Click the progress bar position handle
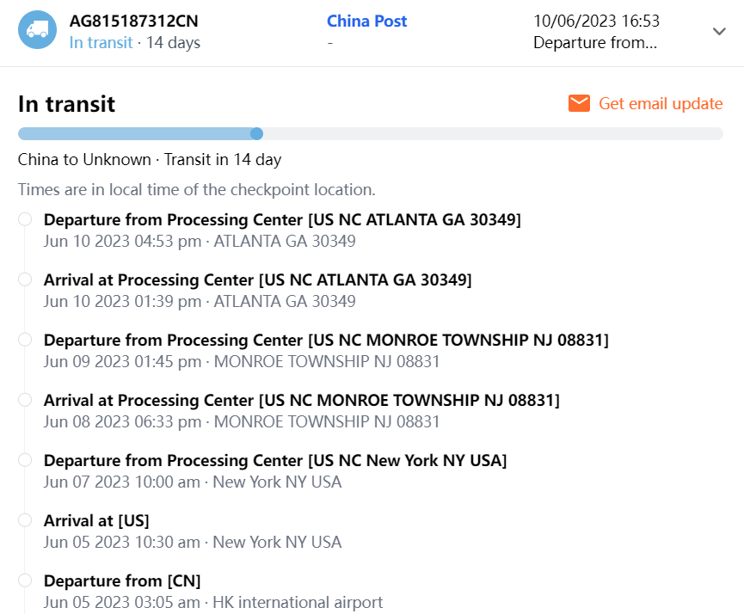 (x=256, y=133)
